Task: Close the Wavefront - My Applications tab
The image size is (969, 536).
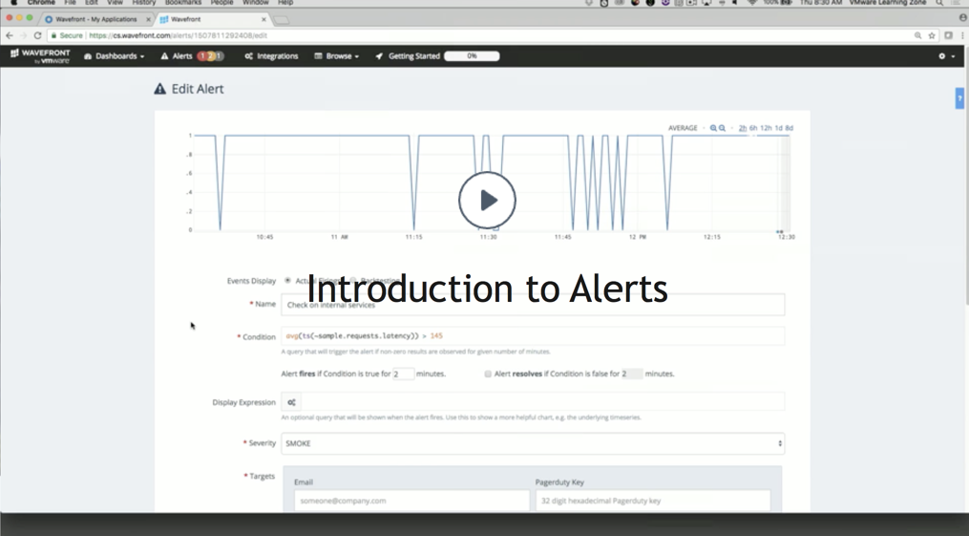Action: coord(148,19)
